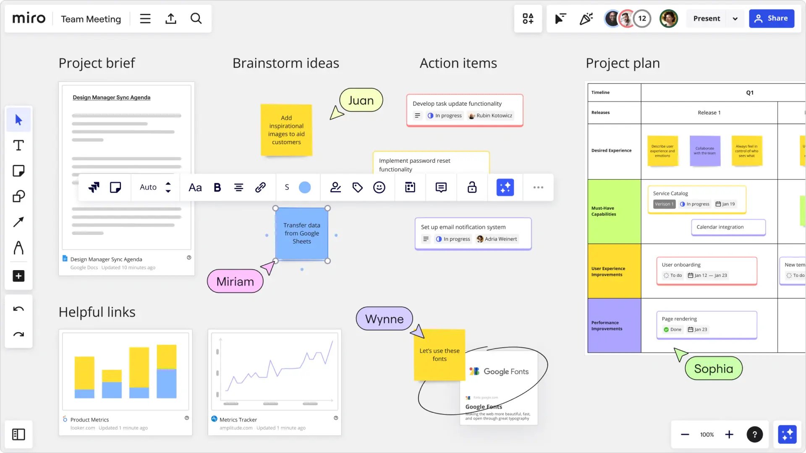The height and width of the screenshot is (453, 806).
Task: Select the arrow/pointer tool
Action: [18, 120]
